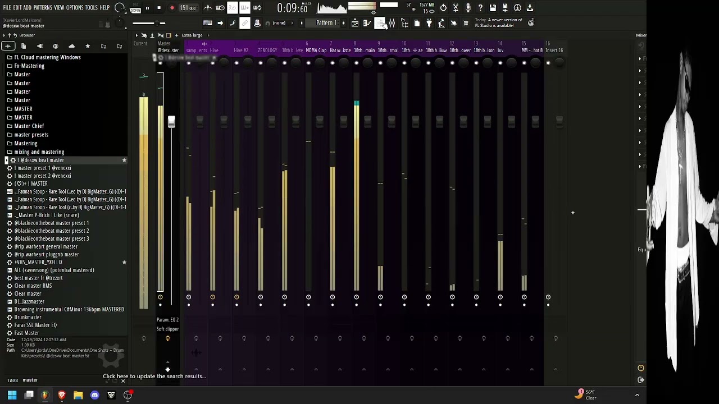Screen dimensions: 719x404
Task: Toggle the Mixer view button
Action: tap(392, 23)
